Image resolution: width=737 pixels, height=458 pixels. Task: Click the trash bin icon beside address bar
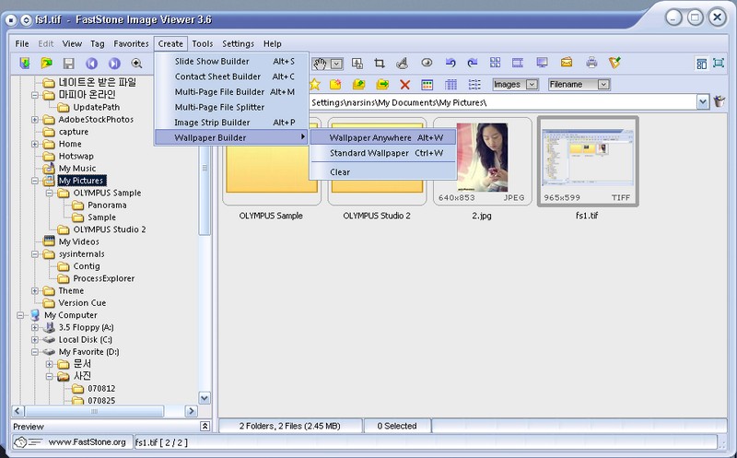coord(719,101)
